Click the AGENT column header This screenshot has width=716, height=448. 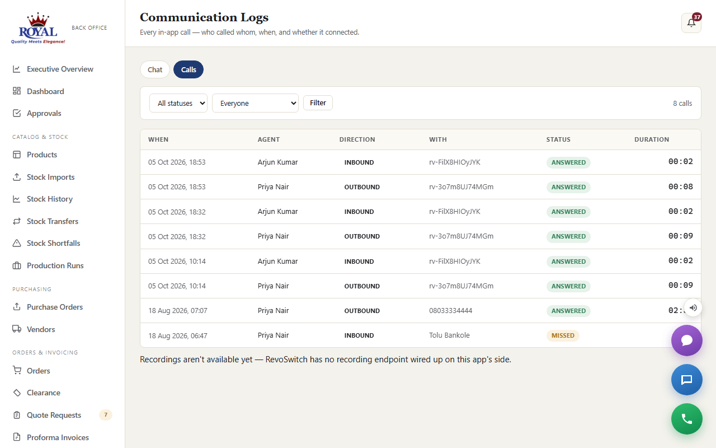[x=268, y=139]
